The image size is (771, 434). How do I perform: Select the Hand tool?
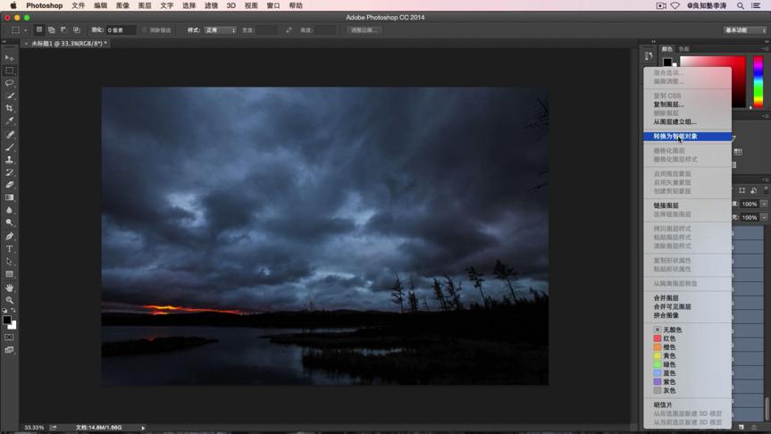(10, 288)
